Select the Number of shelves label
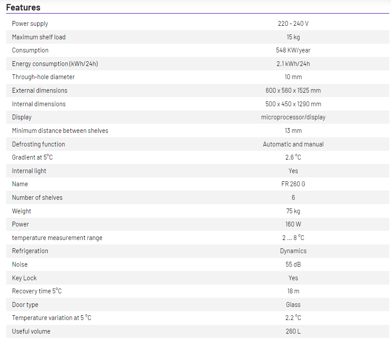 (x=37, y=198)
